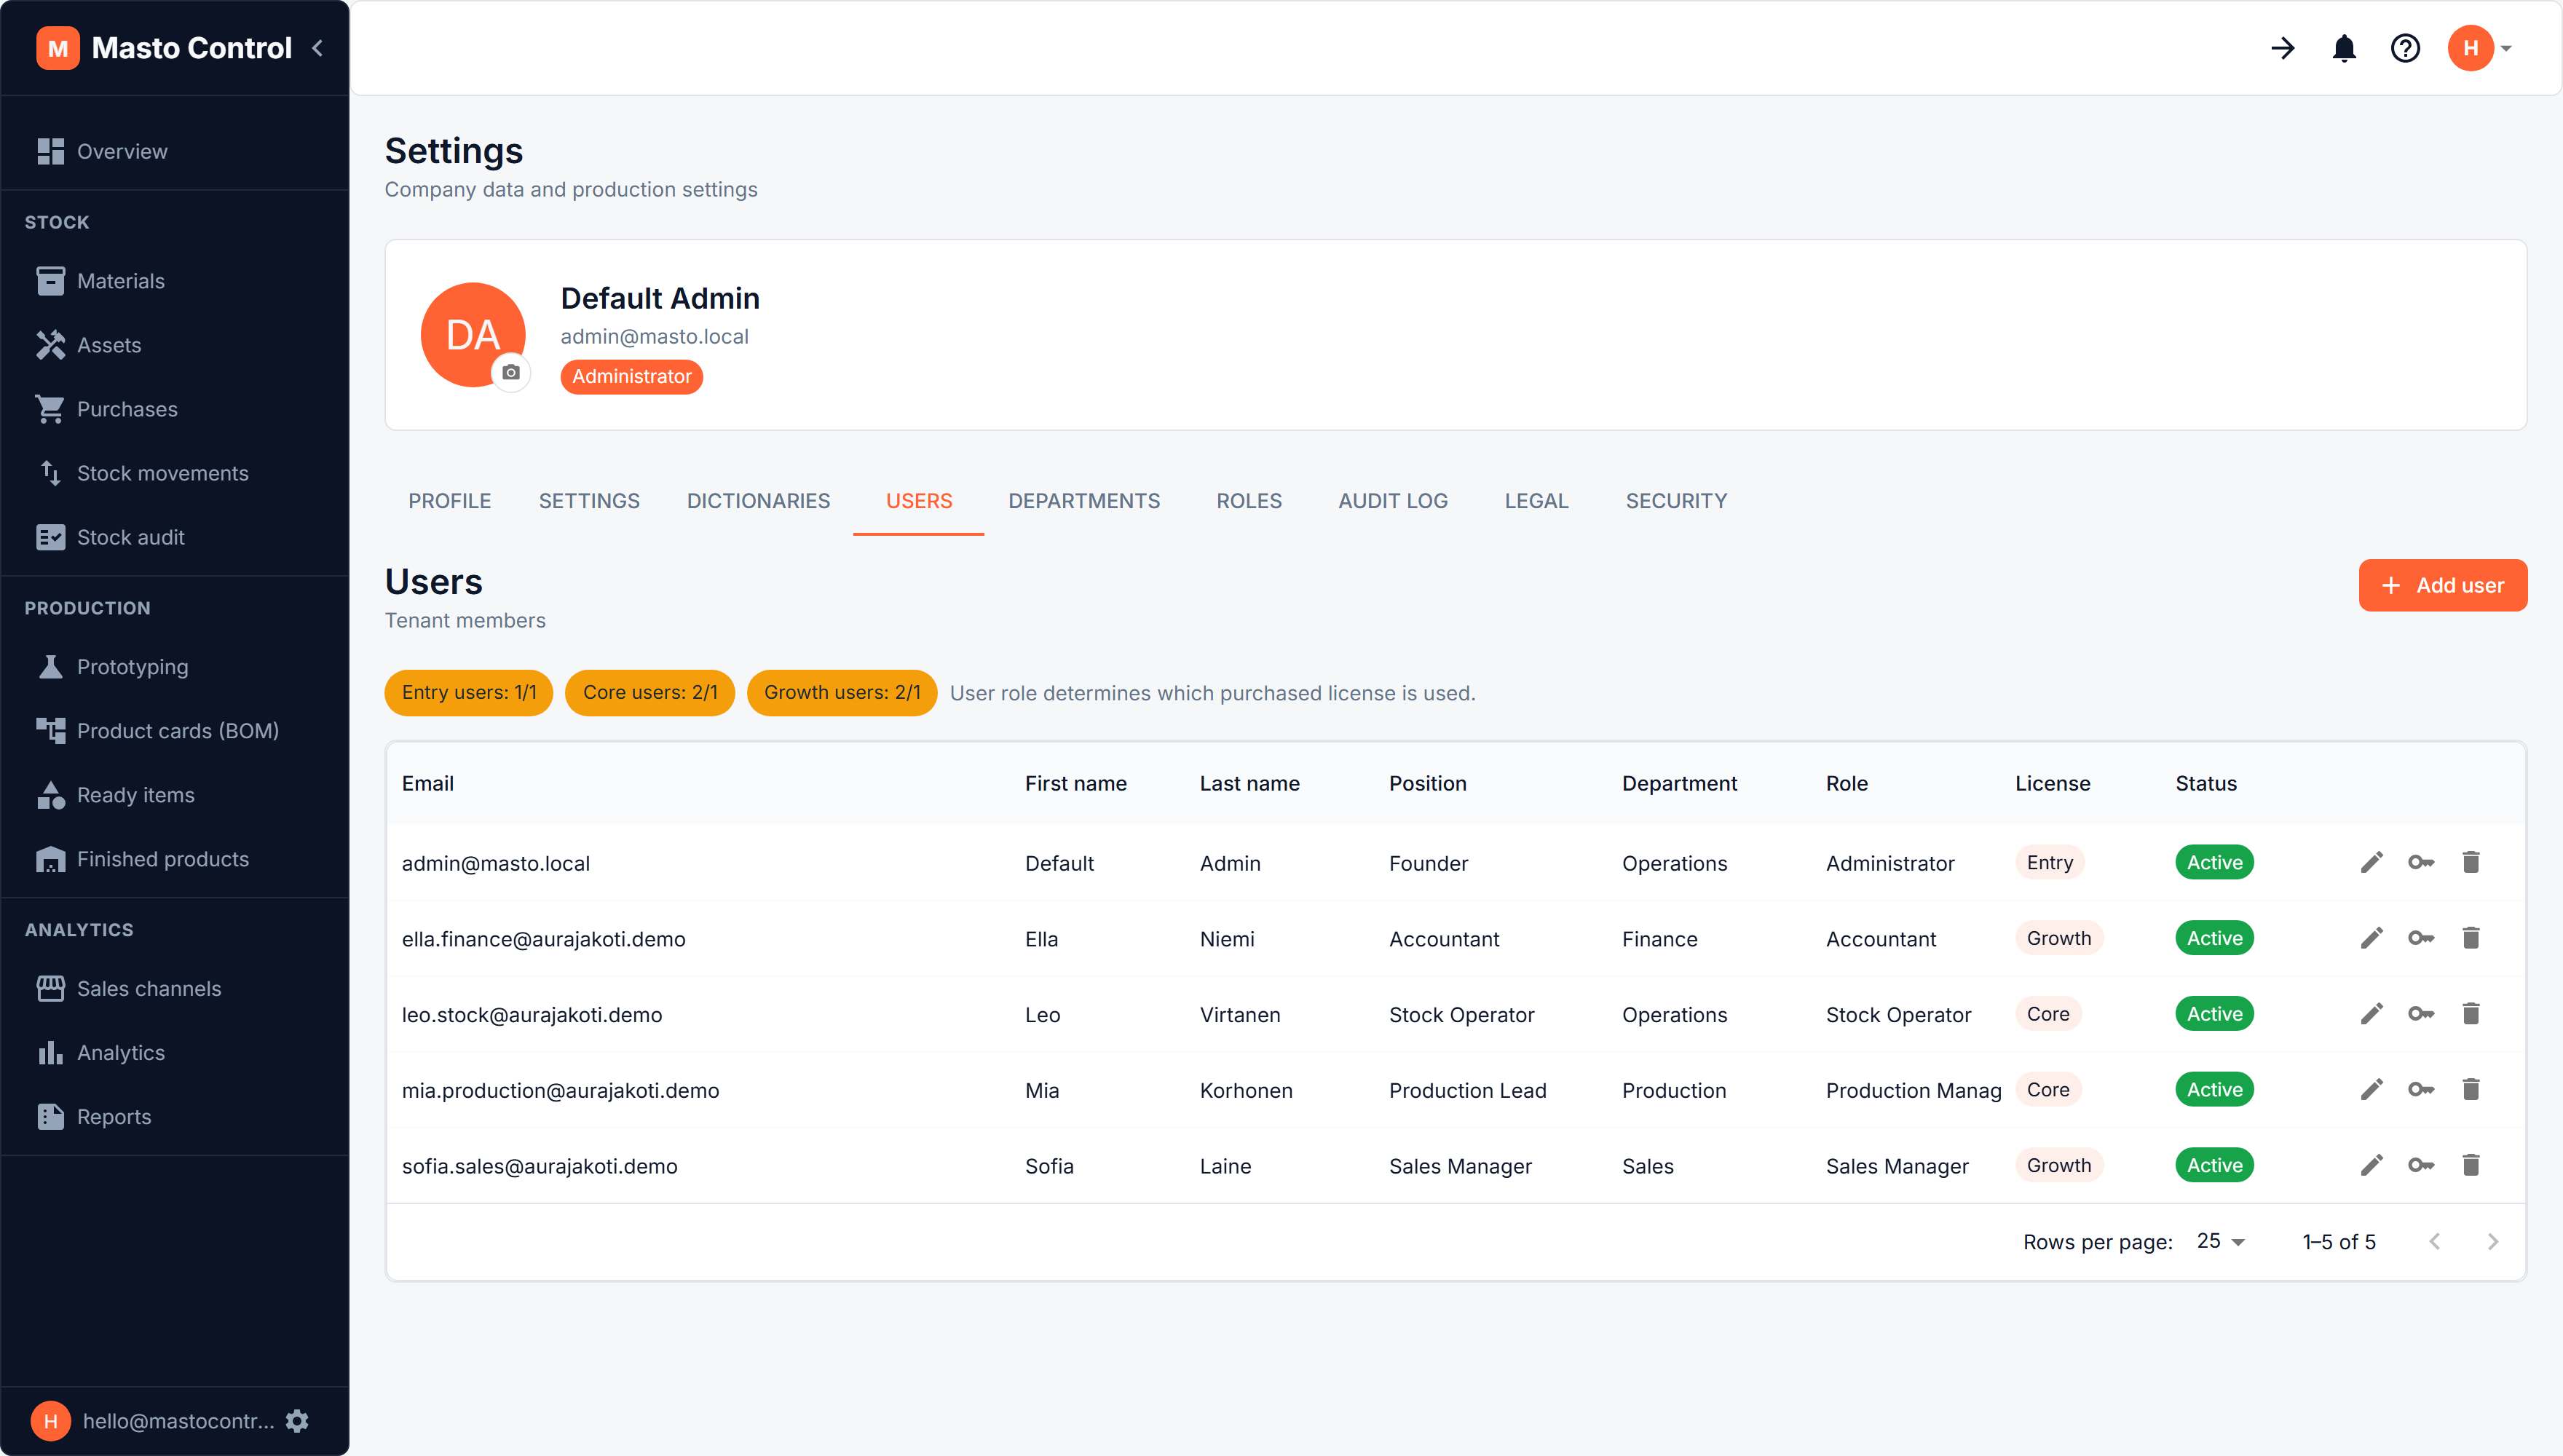Click key icon in mia.production row
Viewport: 2563px width, 1456px height.
pos(2421,1089)
